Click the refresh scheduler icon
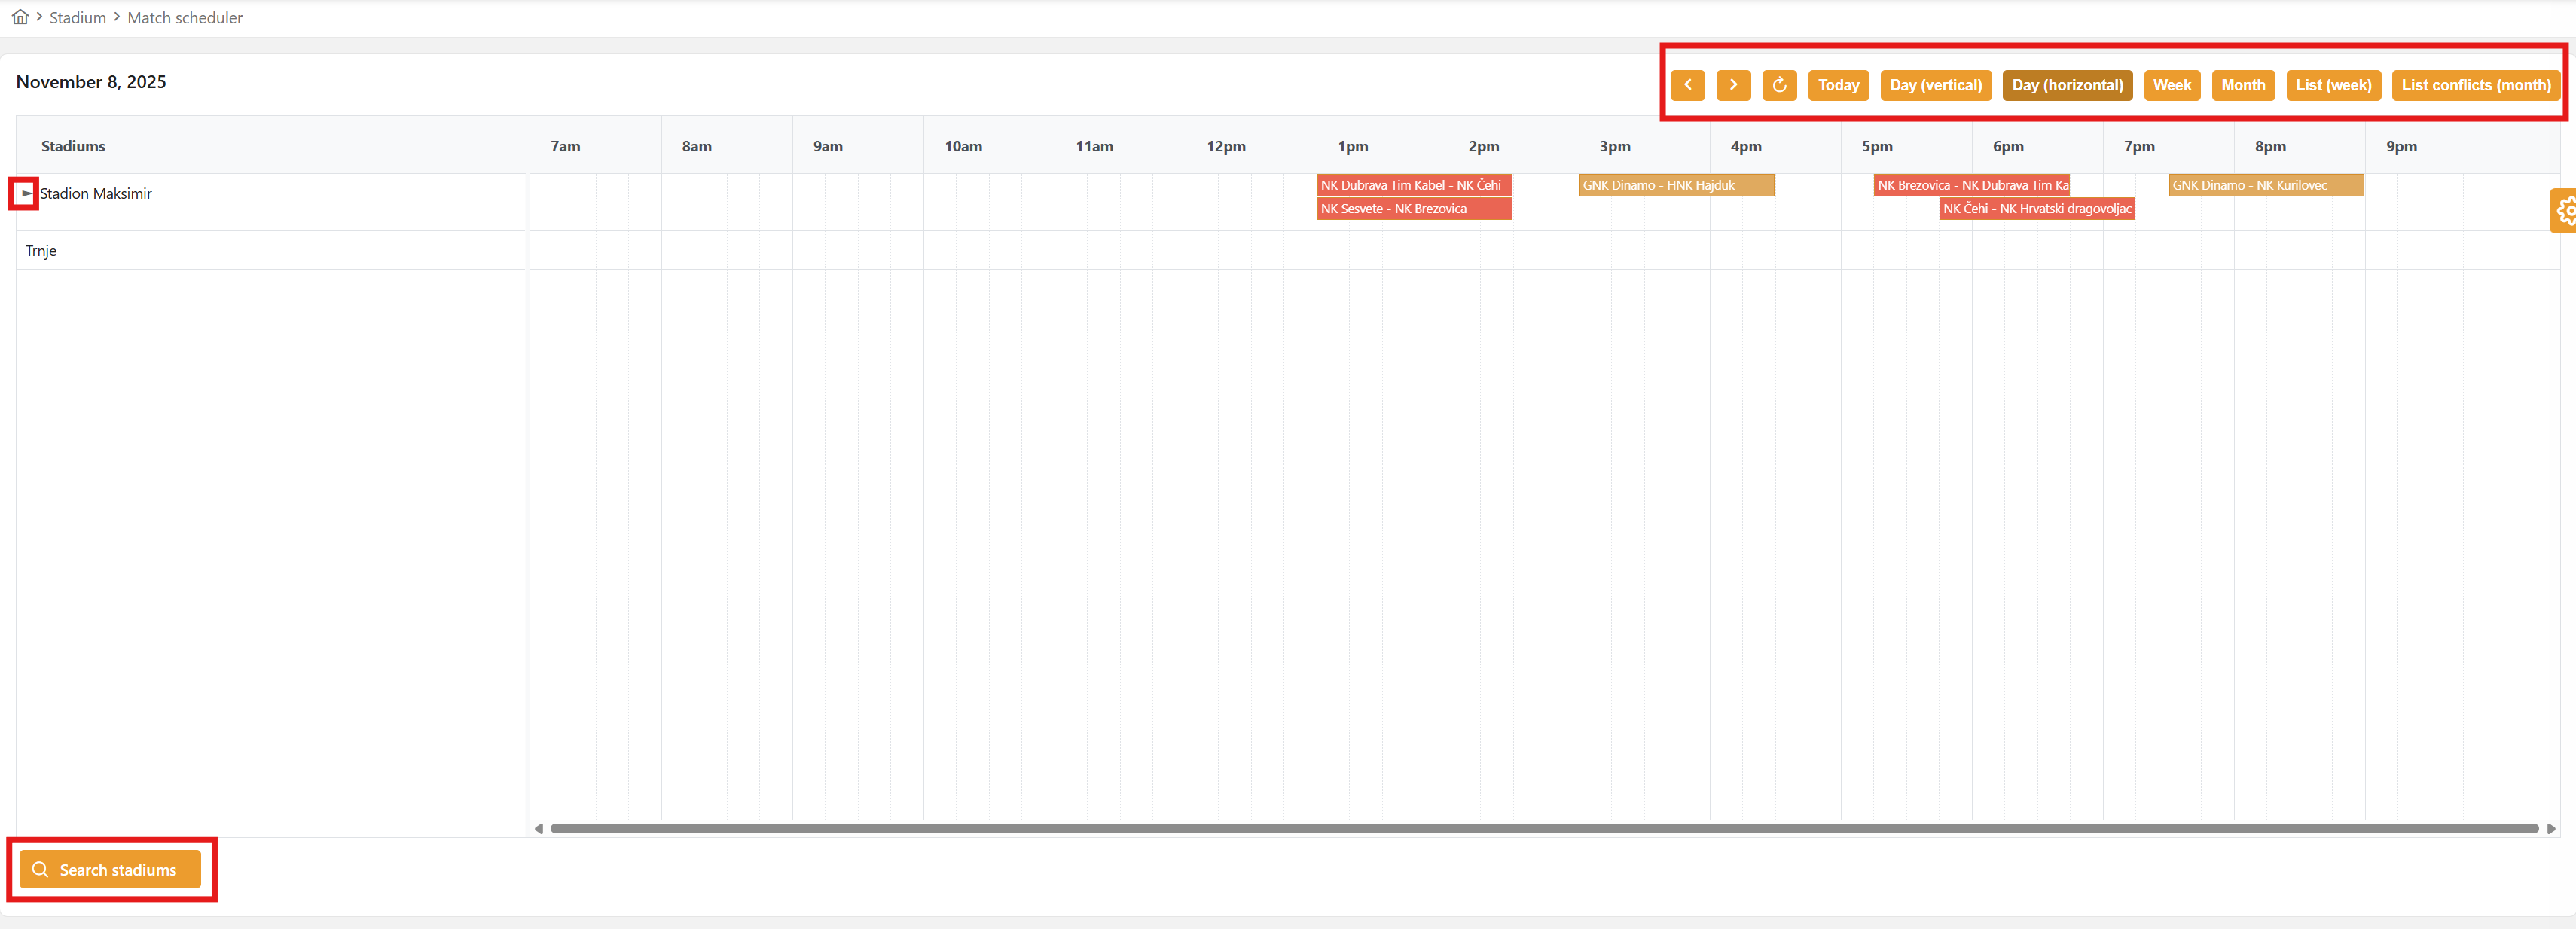This screenshot has width=2576, height=929. point(1779,85)
